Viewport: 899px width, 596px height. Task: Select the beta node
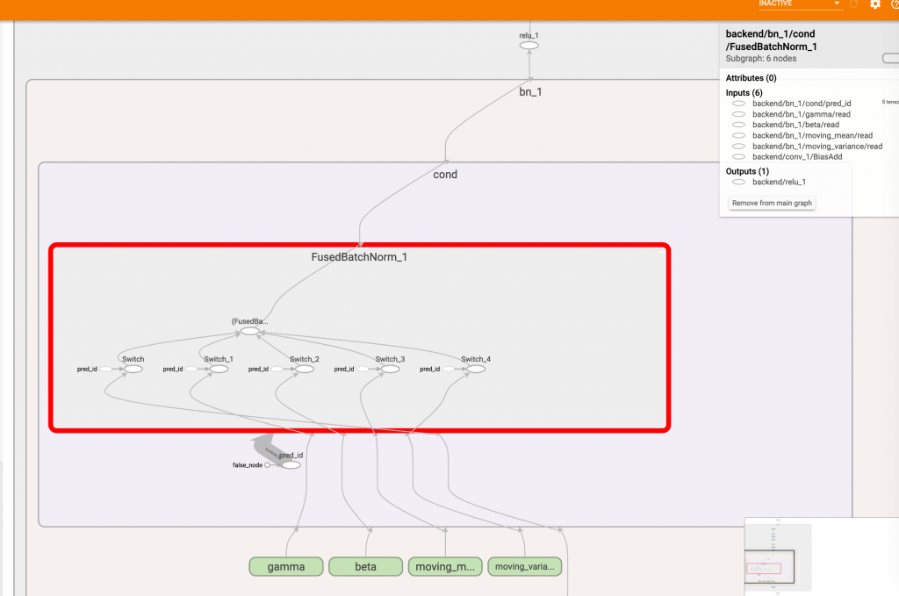[x=365, y=567]
